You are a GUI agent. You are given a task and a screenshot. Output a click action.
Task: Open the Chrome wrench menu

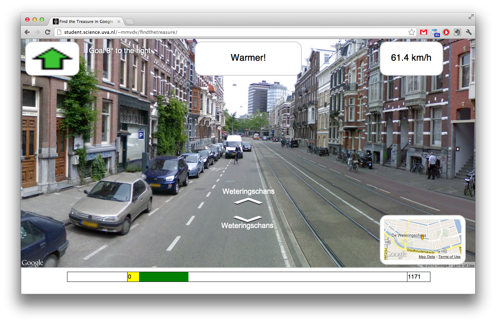[469, 32]
